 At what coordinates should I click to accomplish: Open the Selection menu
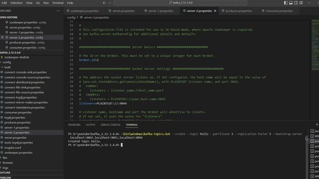[x=16, y=3]
